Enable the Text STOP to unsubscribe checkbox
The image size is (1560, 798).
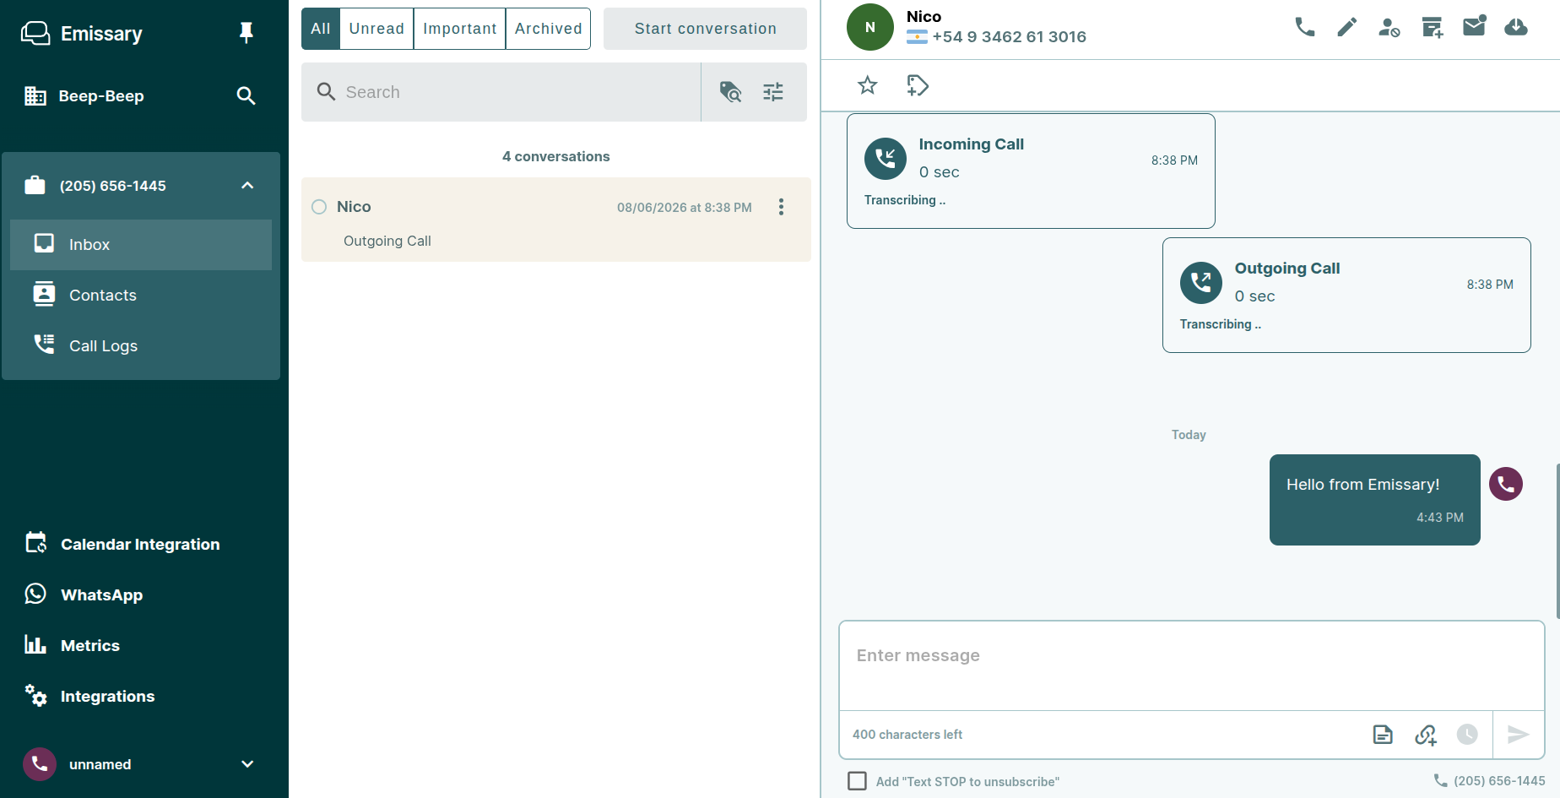(858, 781)
